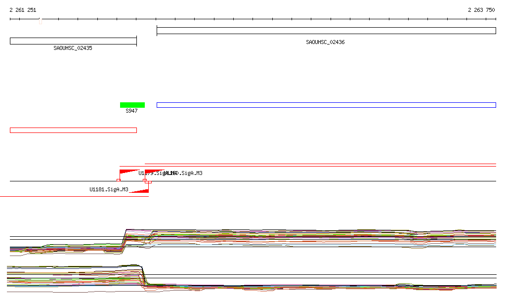Click the S947 text label
Viewport: 506px width, 302px height.
click(x=131, y=111)
